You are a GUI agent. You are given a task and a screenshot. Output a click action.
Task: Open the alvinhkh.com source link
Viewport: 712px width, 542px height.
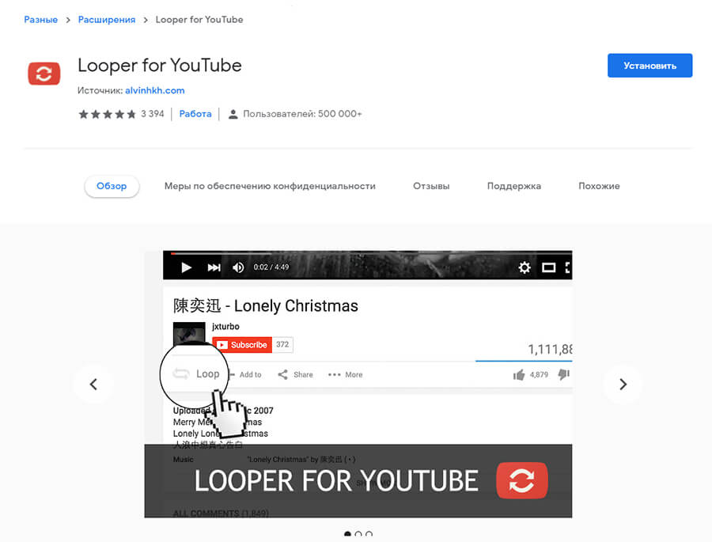point(155,90)
